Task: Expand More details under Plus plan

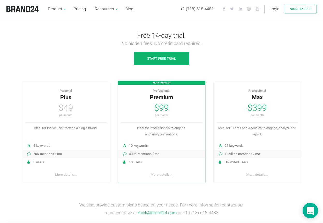Action: point(66,175)
